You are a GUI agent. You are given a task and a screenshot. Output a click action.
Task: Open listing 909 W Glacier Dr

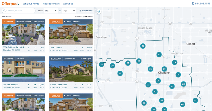point(10,85)
